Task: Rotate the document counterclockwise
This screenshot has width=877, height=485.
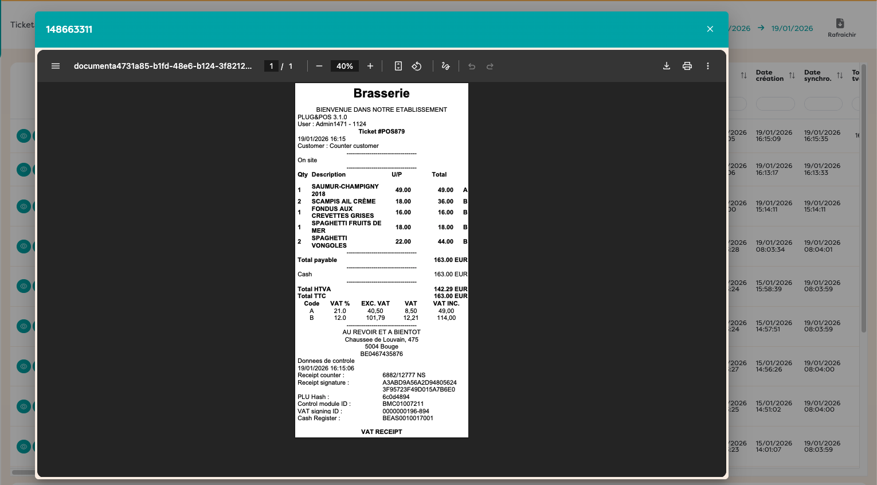Action: coord(417,66)
